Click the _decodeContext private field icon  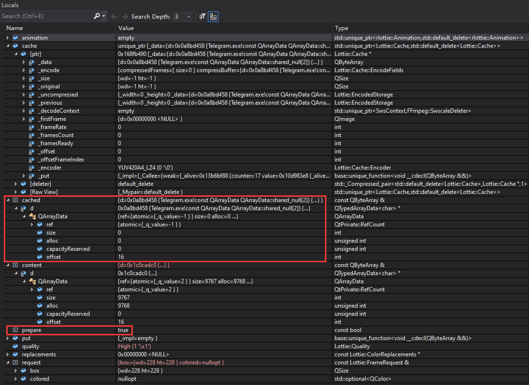tap(32, 111)
